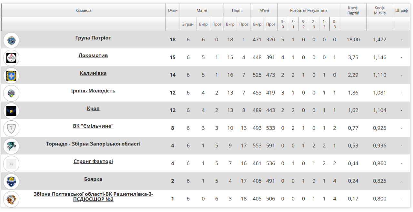The image size is (413, 212).
Task: Go to the Ірпінь-Молодість team page
Action: point(93,91)
